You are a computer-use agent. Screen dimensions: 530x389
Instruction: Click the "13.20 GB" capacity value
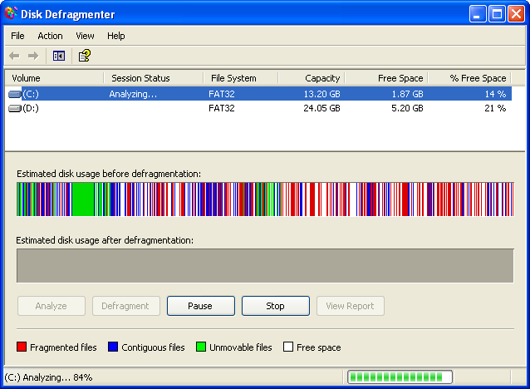(321, 94)
